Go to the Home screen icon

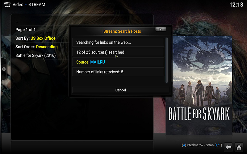tap(238, 147)
